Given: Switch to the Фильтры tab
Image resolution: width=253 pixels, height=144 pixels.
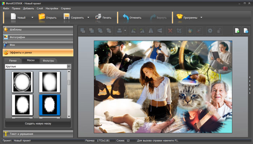Looking at the screenshot, I should tap(48, 60).
